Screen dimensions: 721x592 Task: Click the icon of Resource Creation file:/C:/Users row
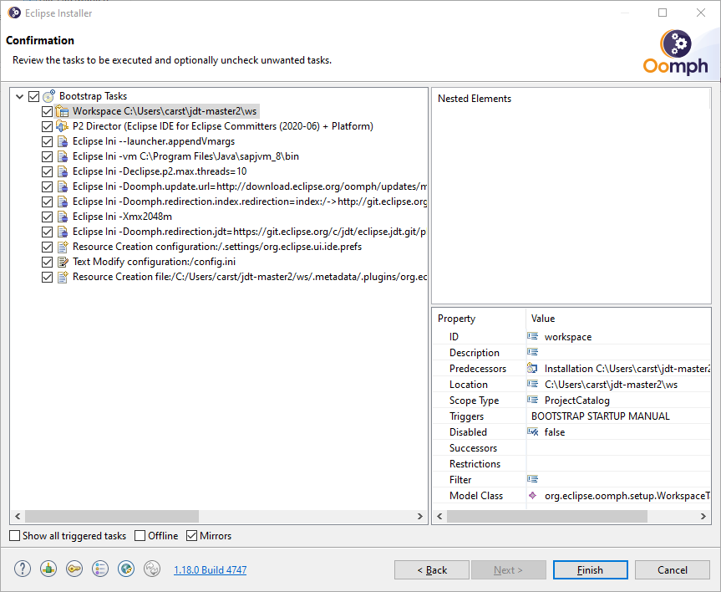tap(63, 277)
